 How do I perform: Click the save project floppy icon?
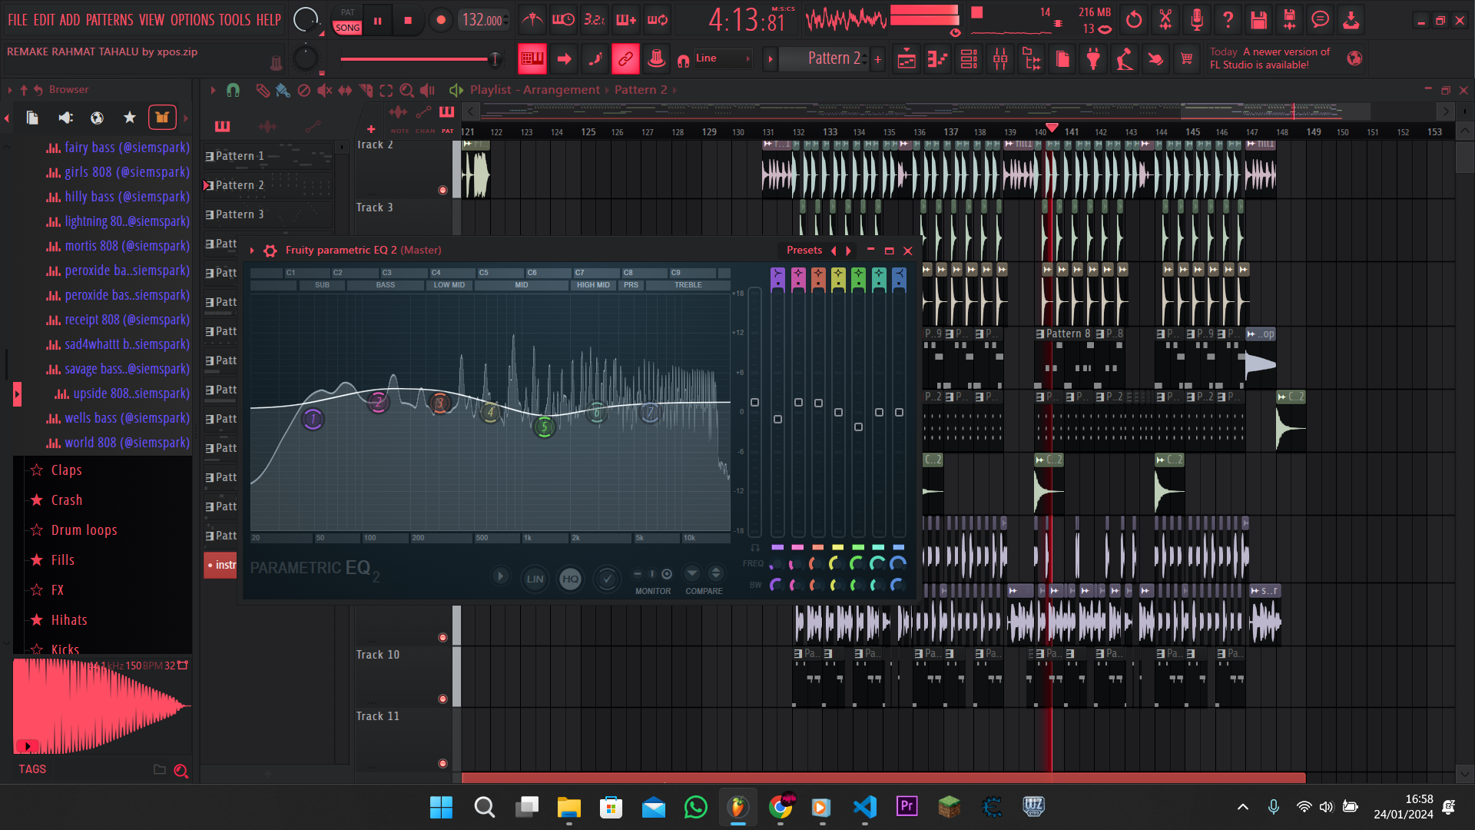(1258, 21)
